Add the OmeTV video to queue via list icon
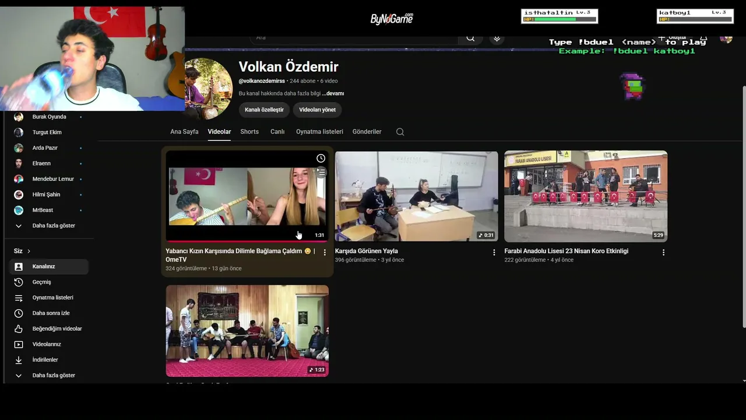This screenshot has height=420, width=746. point(321,172)
